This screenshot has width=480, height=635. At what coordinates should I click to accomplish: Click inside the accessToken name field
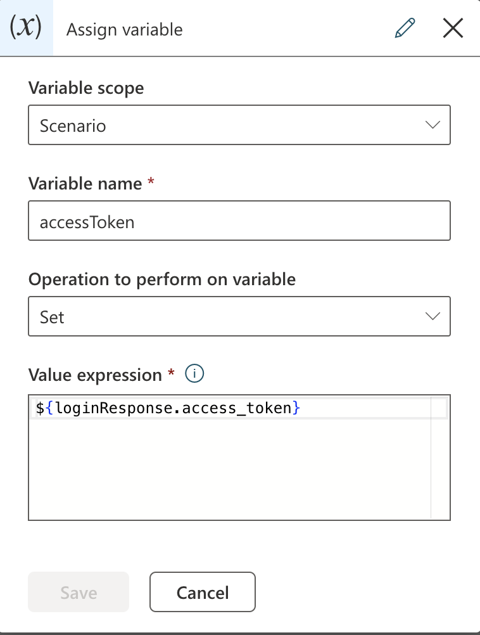(239, 221)
